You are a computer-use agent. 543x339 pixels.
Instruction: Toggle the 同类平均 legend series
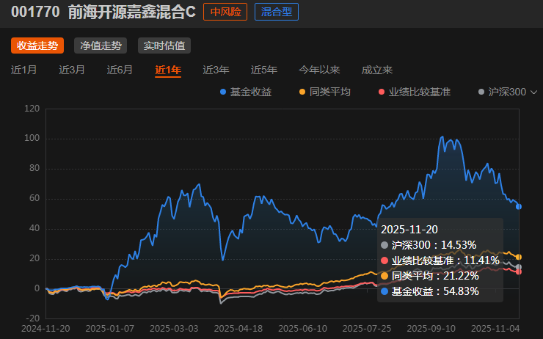coord(325,92)
